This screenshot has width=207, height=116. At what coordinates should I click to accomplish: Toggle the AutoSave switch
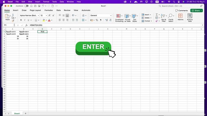coord(26,6)
